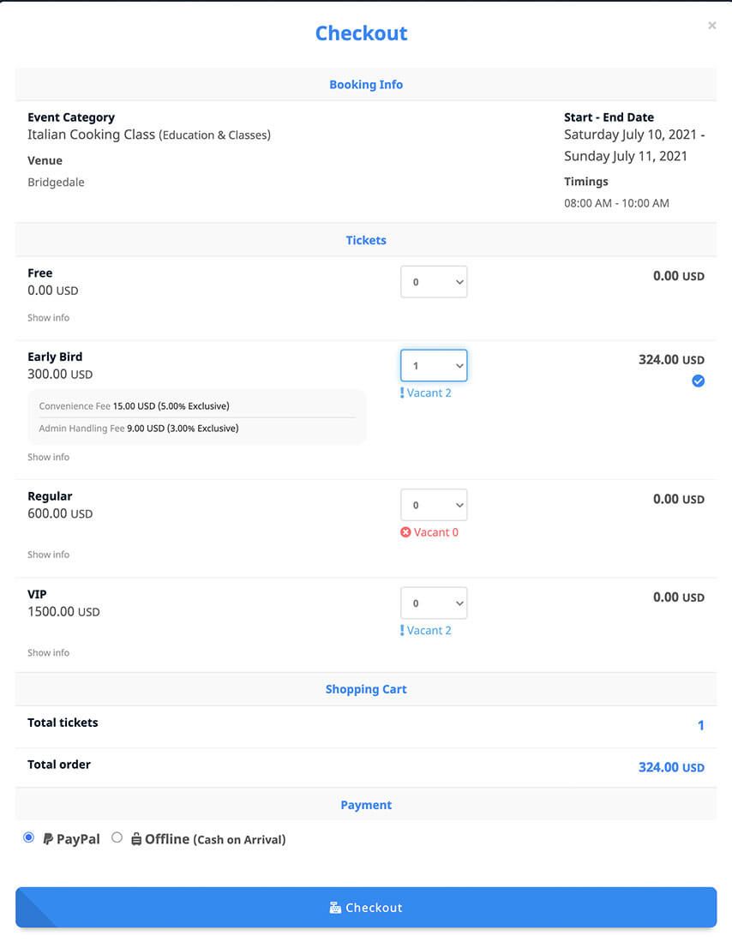Click the blue checkmark beside Early Bird price
Viewport: 732px width, 942px height.
pos(699,381)
